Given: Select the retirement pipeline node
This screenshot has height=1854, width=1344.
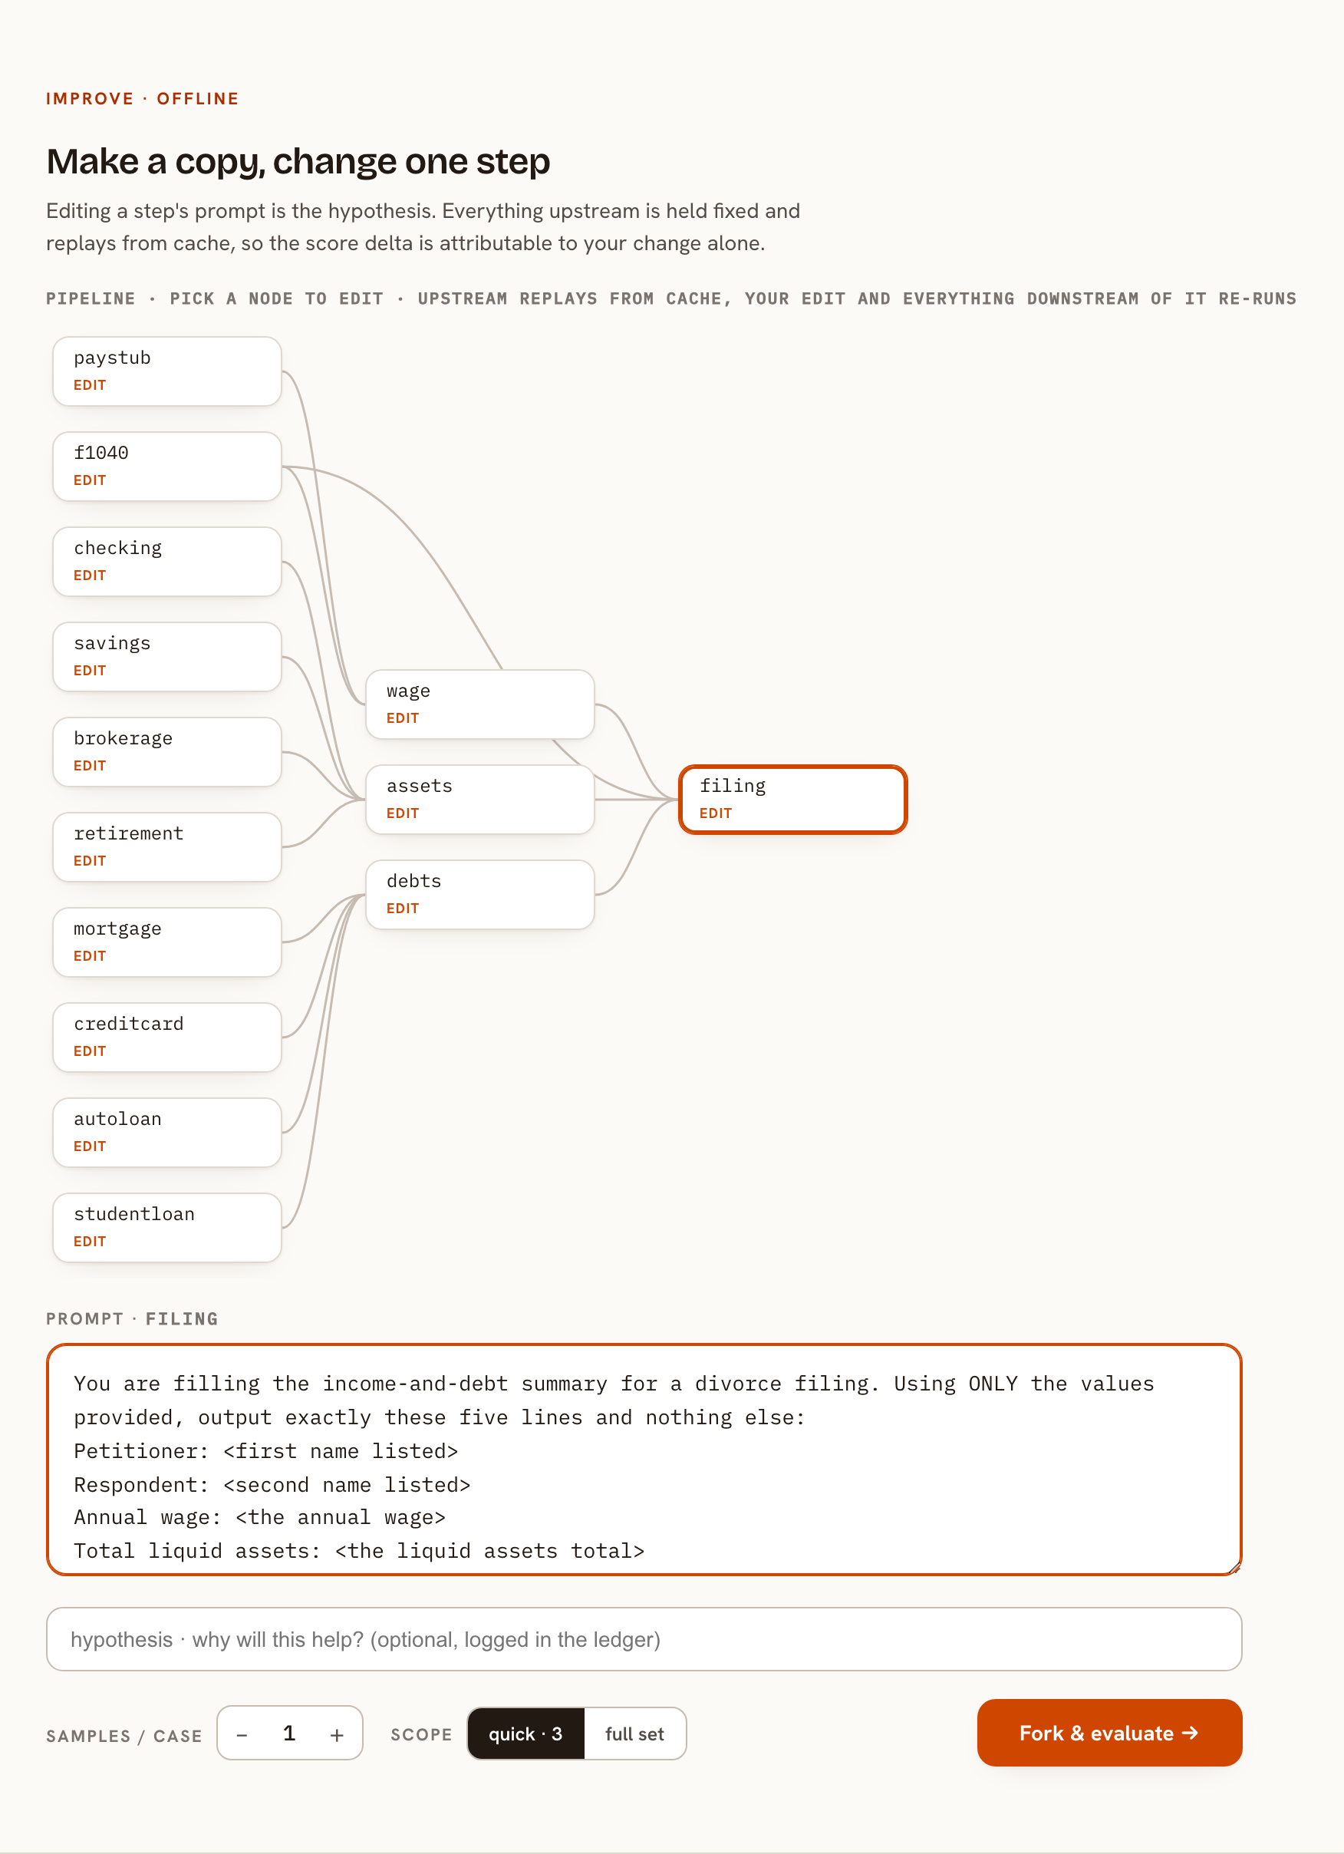Looking at the screenshot, I should [166, 847].
